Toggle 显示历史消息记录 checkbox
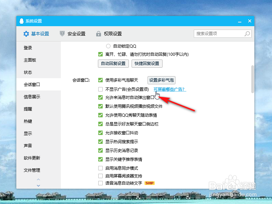Viewport: 272px width, 204px height. click(100, 150)
